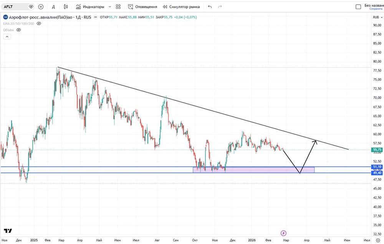Click the minus status icon after RUS
This screenshot has height=244, width=384.
(x=96, y=17)
